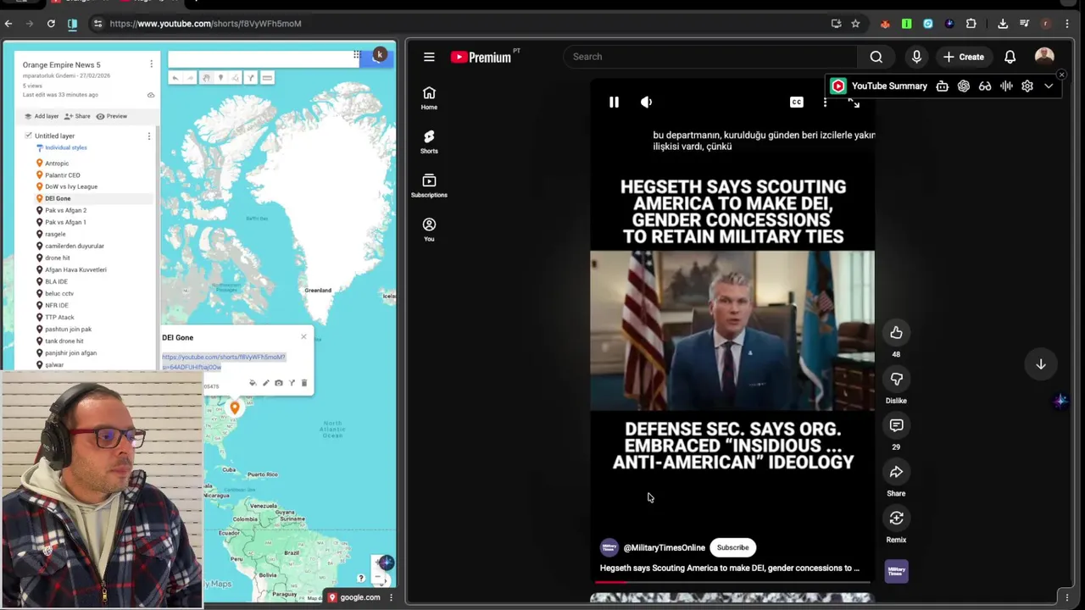Open the YouTube hamburger guide menu
This screenshot has height=610, width=1085.
pyautogui.click(x=429, y=57)
